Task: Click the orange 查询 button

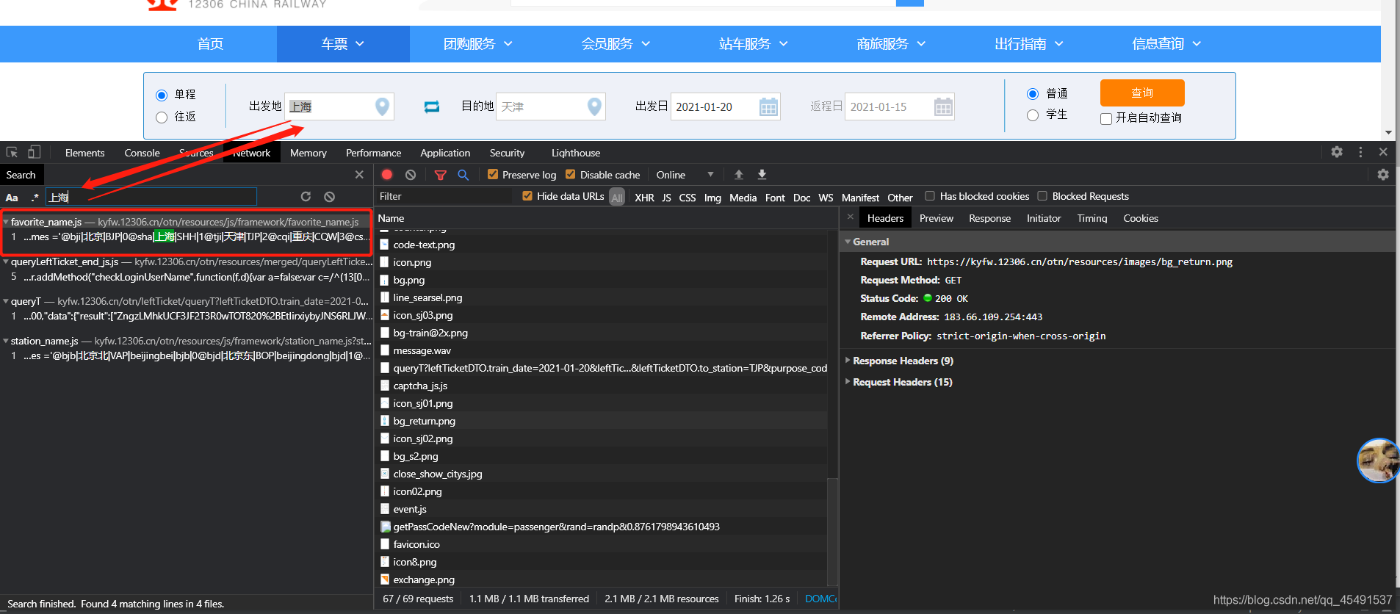Action: [1142, 93]
